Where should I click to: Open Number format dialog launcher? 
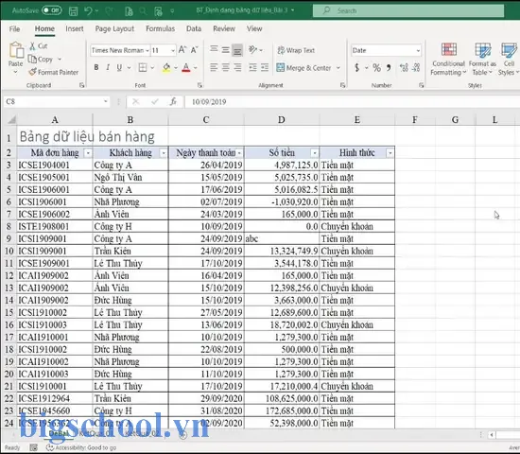(x=421, y=85)
